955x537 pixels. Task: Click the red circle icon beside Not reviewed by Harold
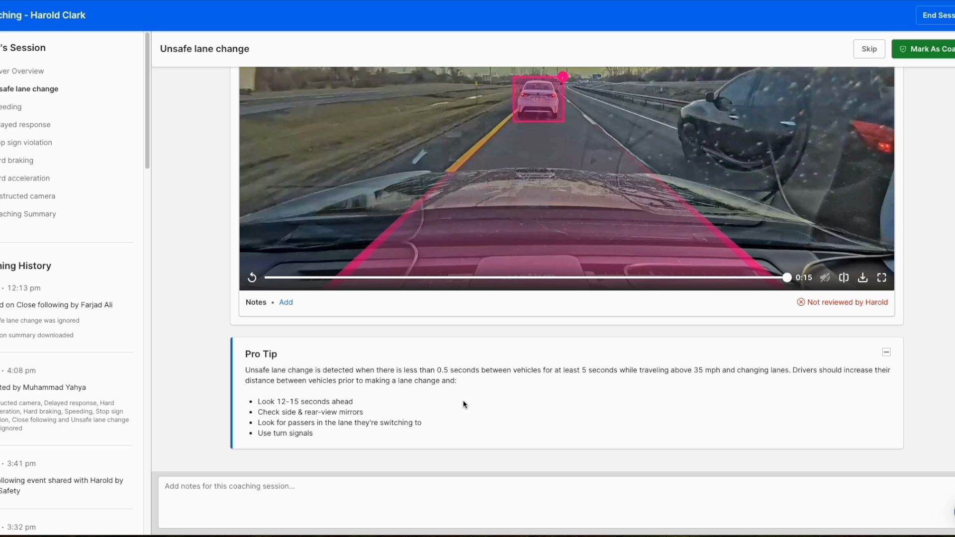(801, 302)
